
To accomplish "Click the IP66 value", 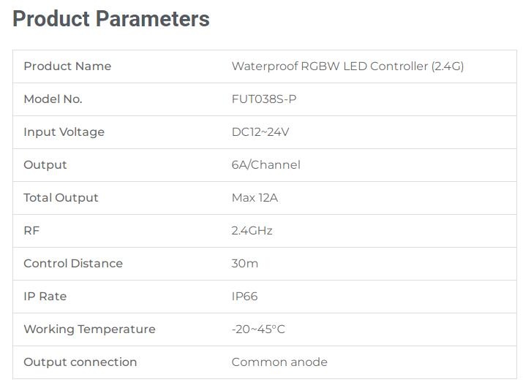I will pos(244,296).
